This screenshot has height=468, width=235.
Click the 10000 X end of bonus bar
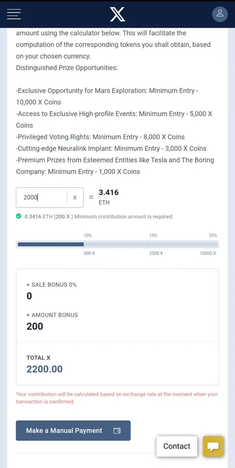(208, 254)
